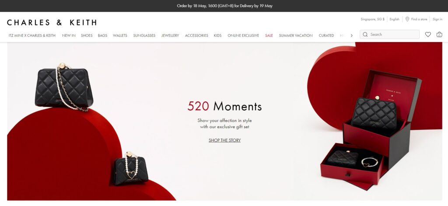Open Singapore, SG $ region selector
The height and width of the screenshot is (206, 448).
coord(372,19)
